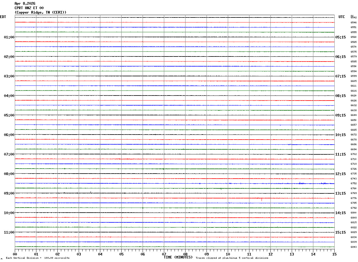Click the '06:15' UTC time label
358x262 pixels.
[x=340, y=57]
